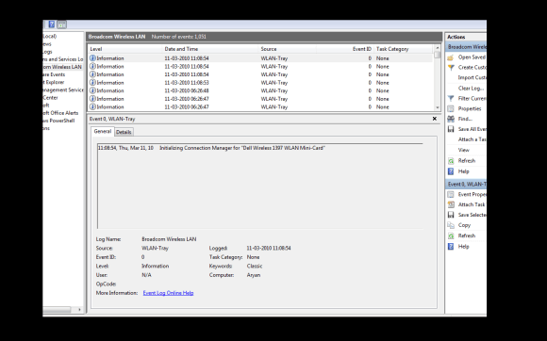Click Help icon under Broadcom Wireless actions
The image size is (547, 341).
[x=451, y=171]
